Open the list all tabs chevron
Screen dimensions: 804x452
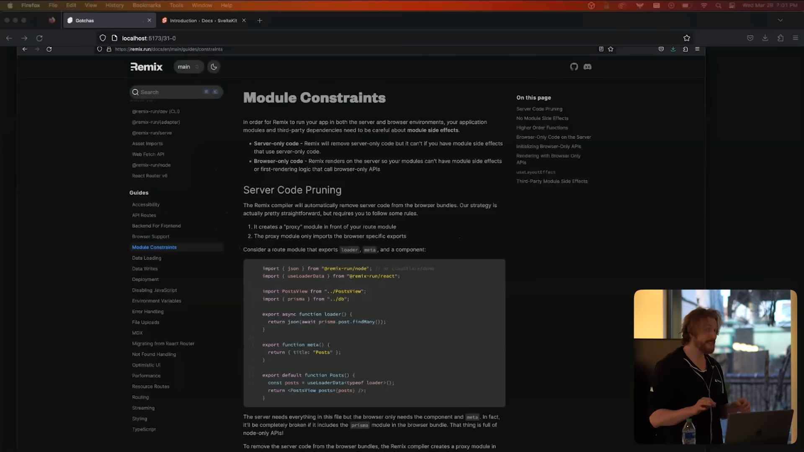point(780,20)
